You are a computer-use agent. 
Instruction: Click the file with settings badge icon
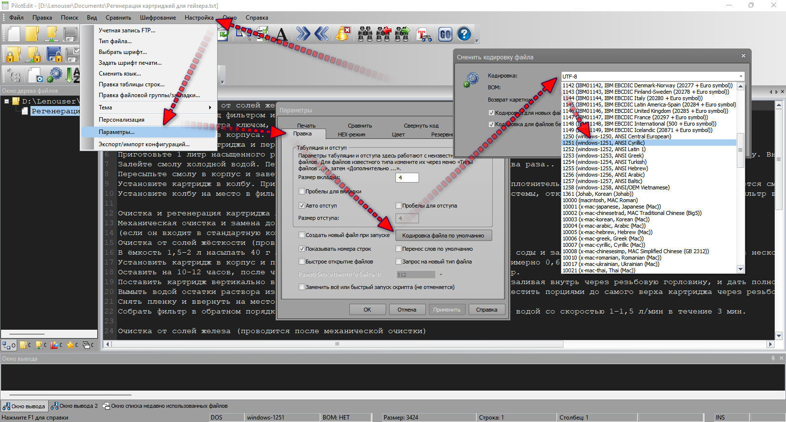coord(35,75)
